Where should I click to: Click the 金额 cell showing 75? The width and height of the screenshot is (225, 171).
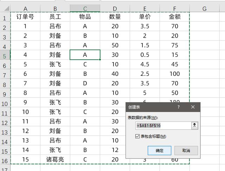[x=174, y=45]
